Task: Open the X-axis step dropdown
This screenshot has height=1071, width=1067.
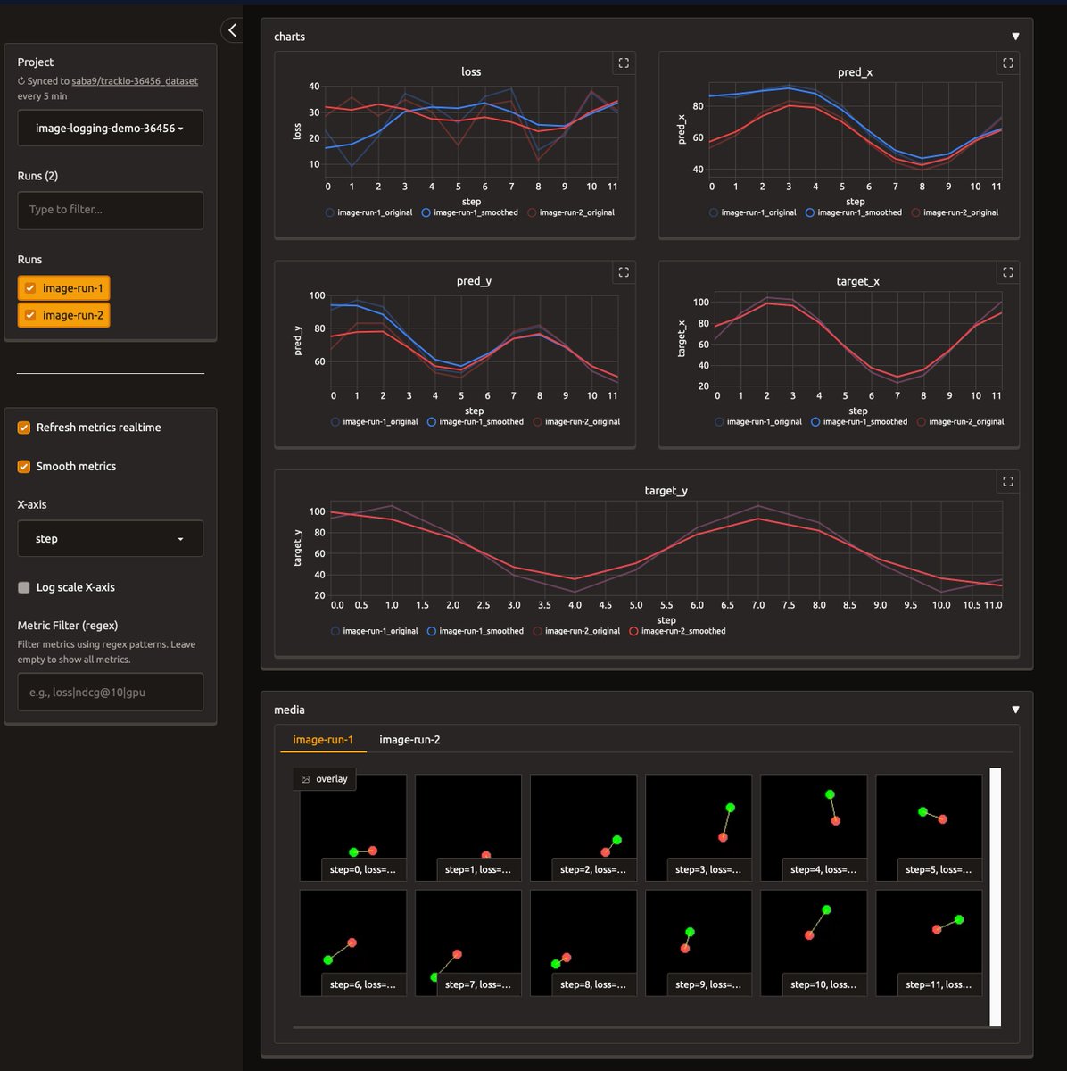Action: click(110, 539)
